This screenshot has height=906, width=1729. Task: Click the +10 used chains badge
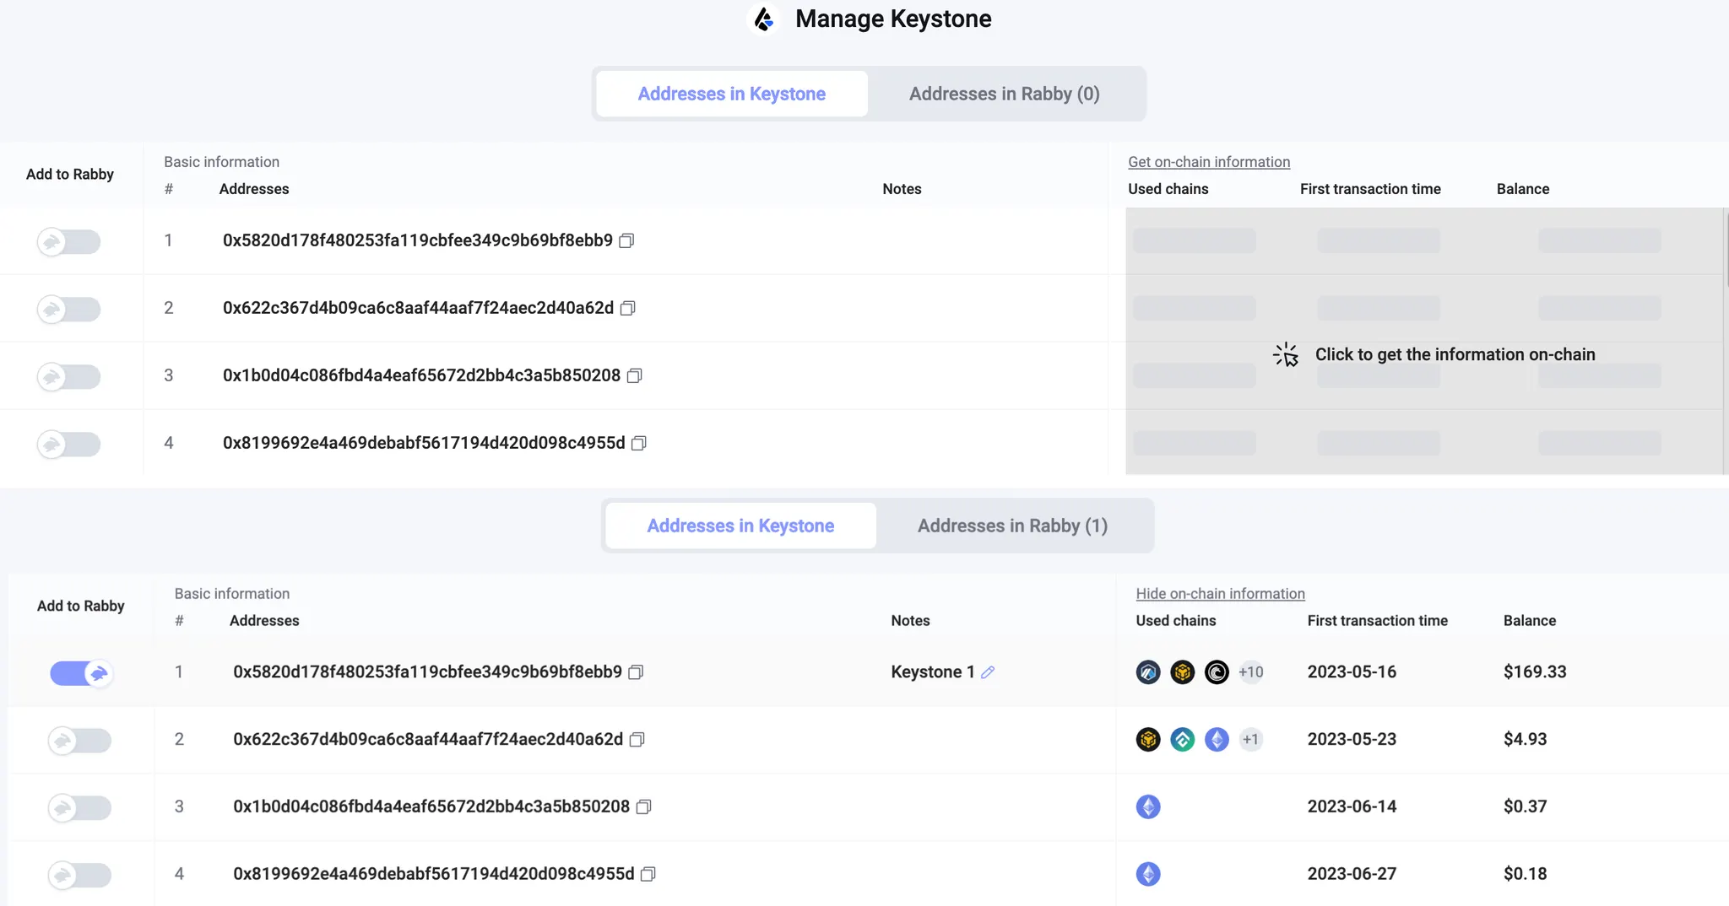tap(1250, 672)
